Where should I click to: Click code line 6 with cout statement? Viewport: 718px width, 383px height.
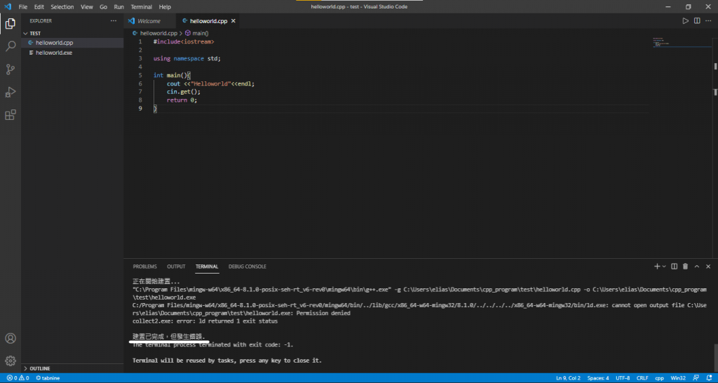tap(210, 84)
